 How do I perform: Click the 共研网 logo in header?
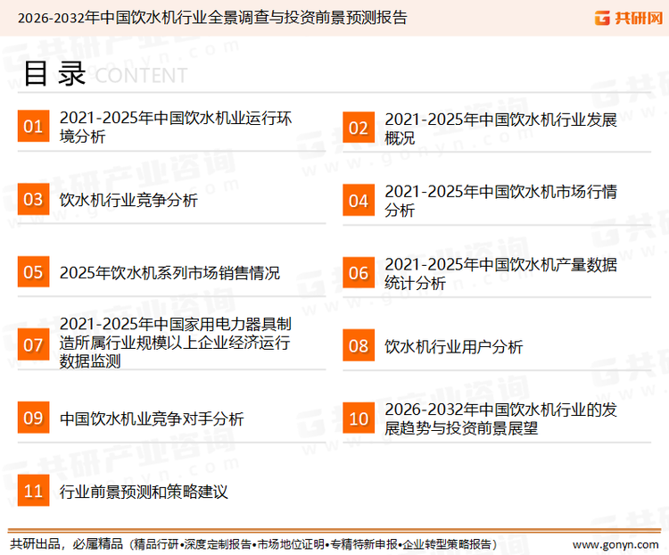(x=629, y=18)
